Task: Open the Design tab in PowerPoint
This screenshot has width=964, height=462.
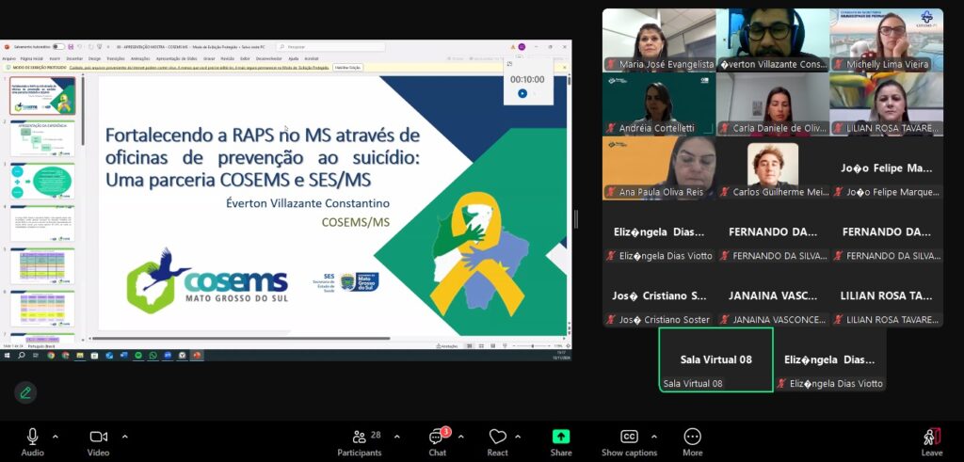Action: click(x=94, y=58)
